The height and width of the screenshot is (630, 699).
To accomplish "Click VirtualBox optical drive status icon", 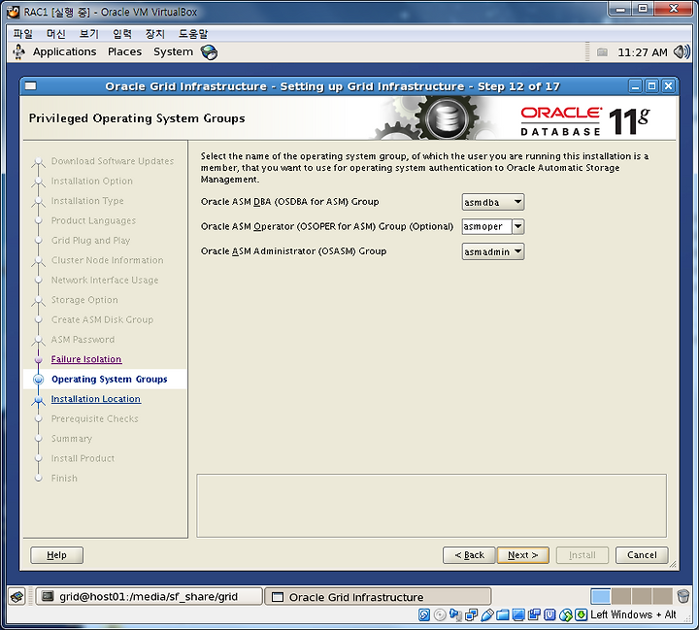I will (x=440, y=615).
